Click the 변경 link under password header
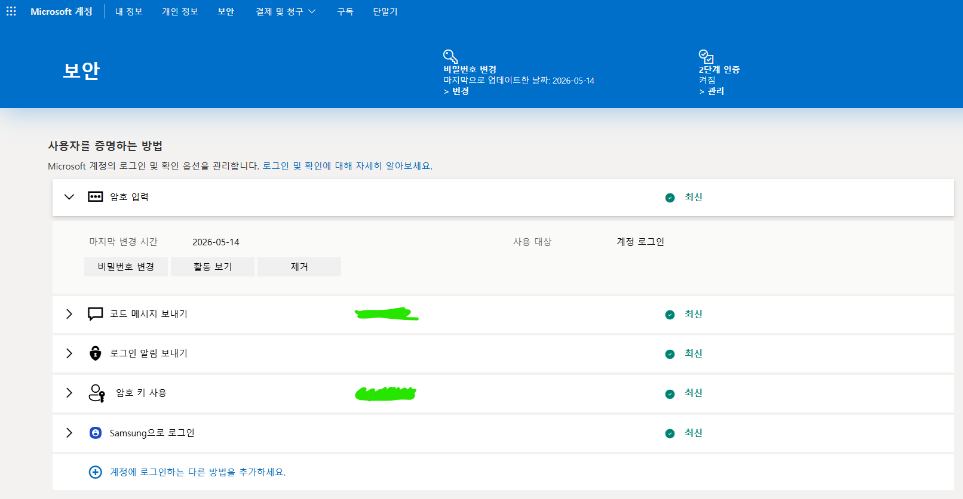Viewport: 963px width, 499px height. coord(456,91)
